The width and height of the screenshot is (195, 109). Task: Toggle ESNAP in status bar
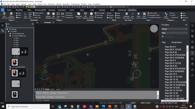(143, 103)
